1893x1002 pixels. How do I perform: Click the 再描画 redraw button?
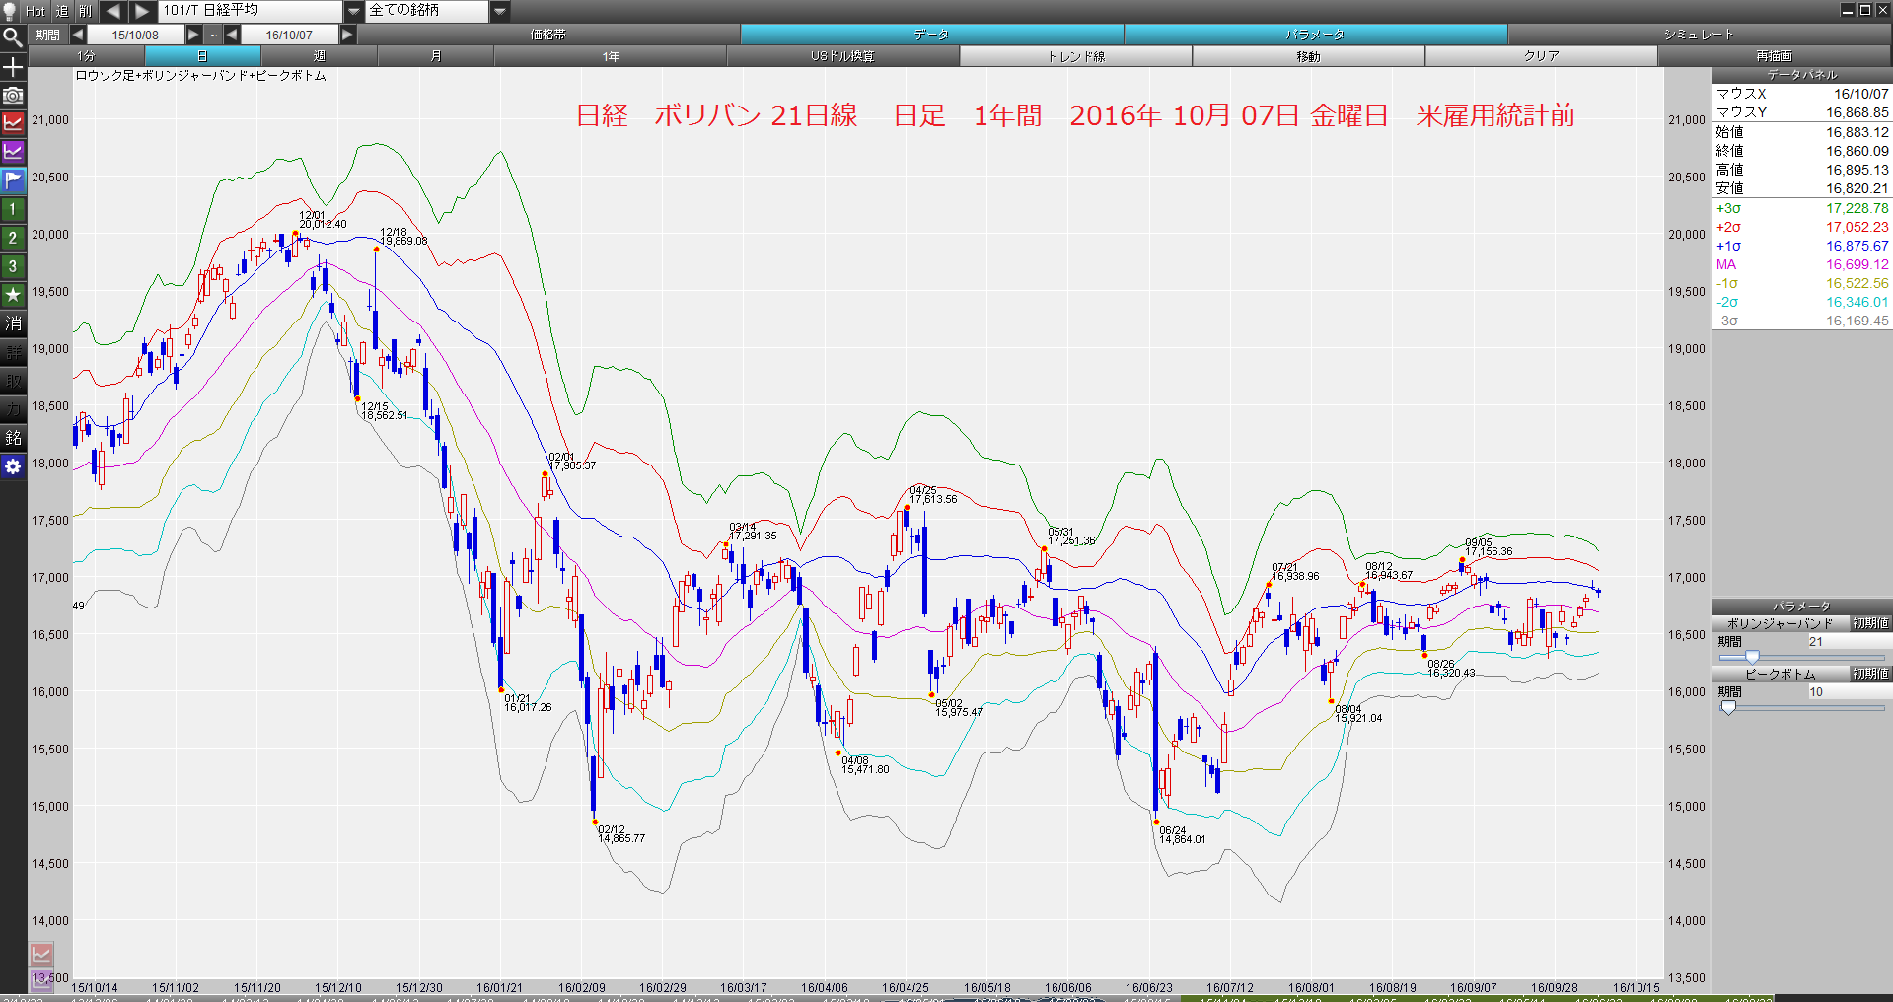pos(1774,56)
